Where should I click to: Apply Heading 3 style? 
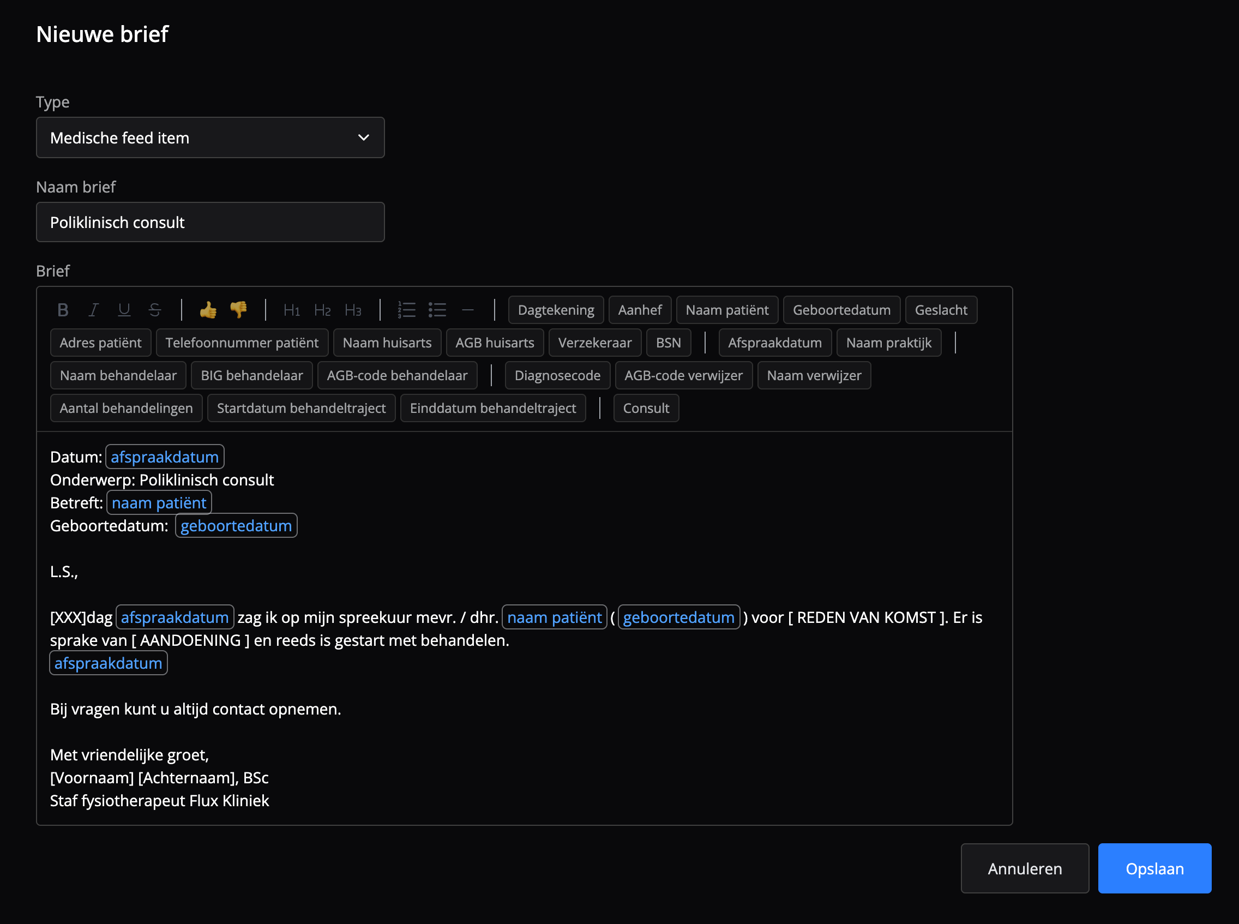pyautogui.click(x=353, y=310)
